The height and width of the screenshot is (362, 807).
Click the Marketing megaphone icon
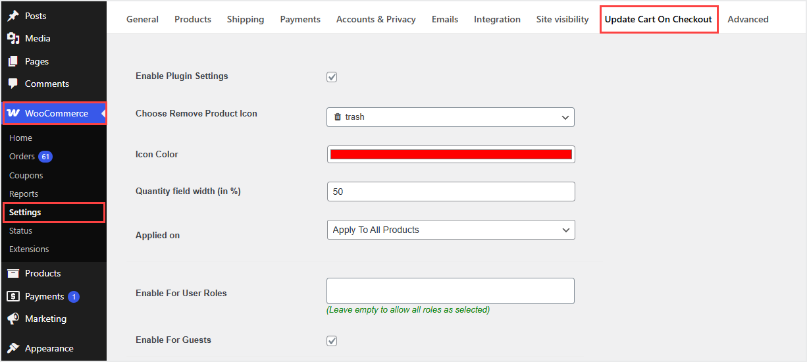[13, 319]
